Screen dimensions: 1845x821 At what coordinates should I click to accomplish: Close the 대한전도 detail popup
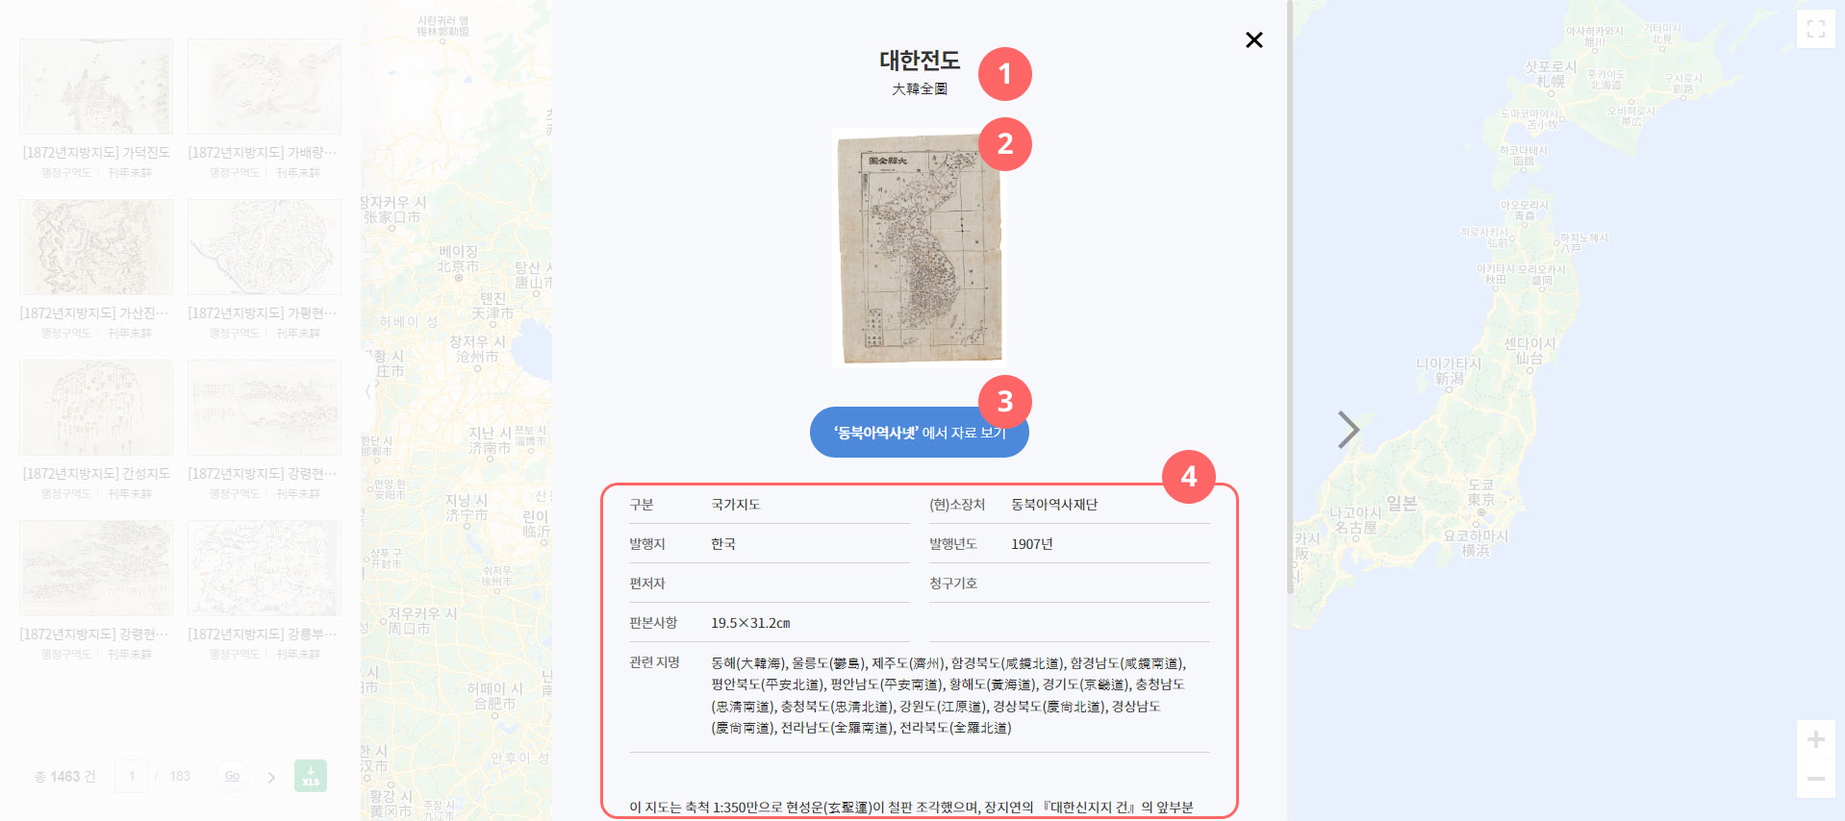pyautogui.click(x=1253, y=39)
